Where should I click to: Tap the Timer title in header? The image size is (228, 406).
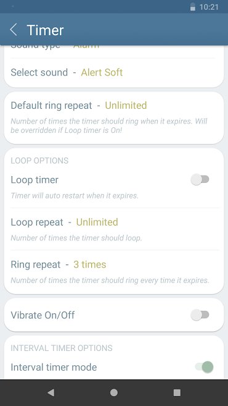coord(45,30)
